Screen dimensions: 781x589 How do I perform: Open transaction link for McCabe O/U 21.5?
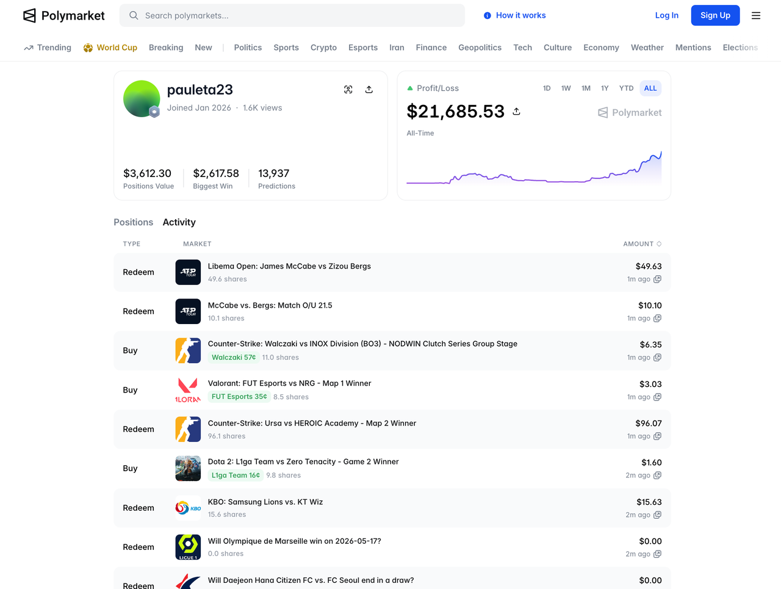pyautogui.click(x=657, y=318)
